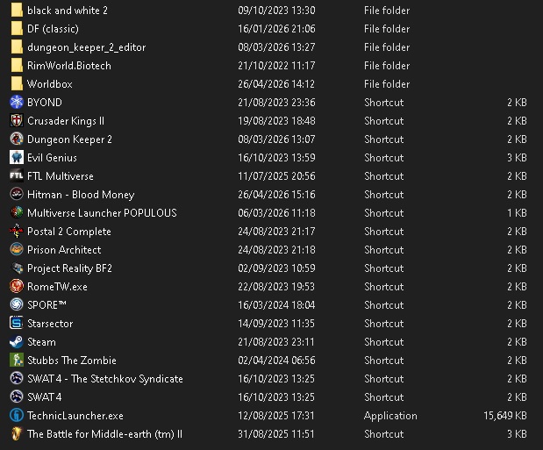Select the date 02/09/2023 10:59
Screen dimensions: 543x450
276,268
